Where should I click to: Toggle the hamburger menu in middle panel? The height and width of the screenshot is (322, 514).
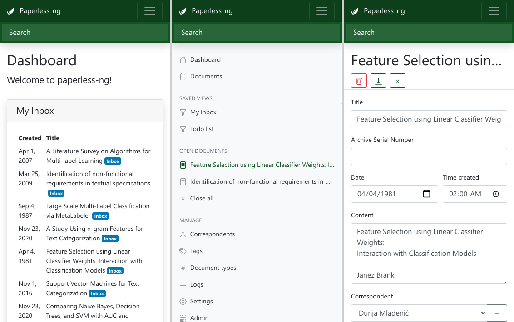(x=321, y=11)
